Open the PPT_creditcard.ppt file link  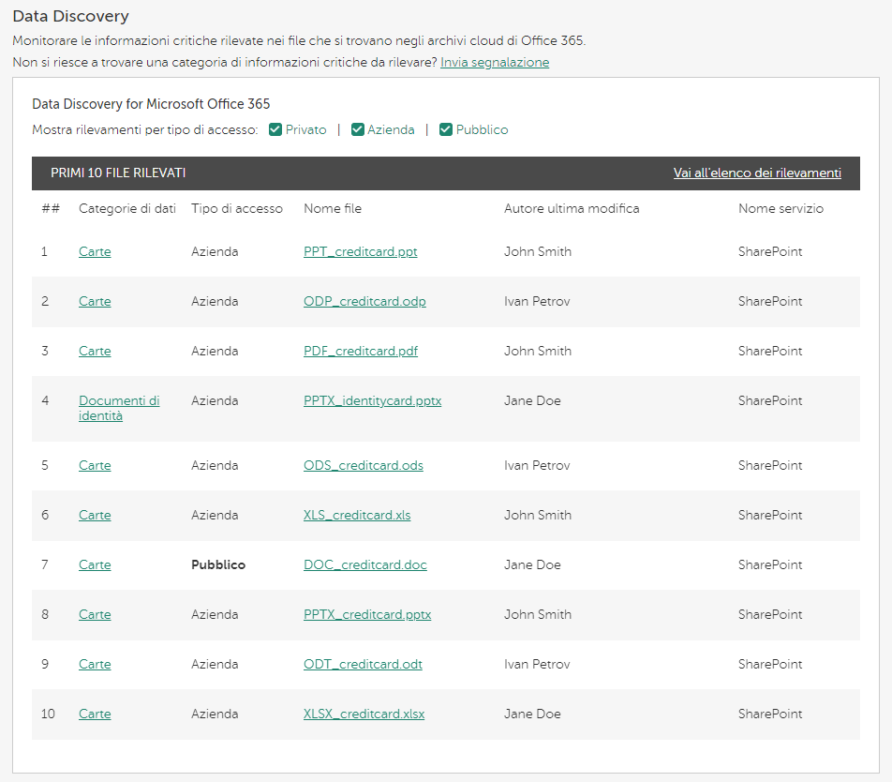click(360, 252)
